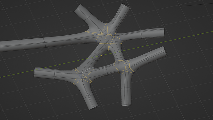
Task: Click the left end of the lower-left horizontal tube
Action: tap(34, 72)
